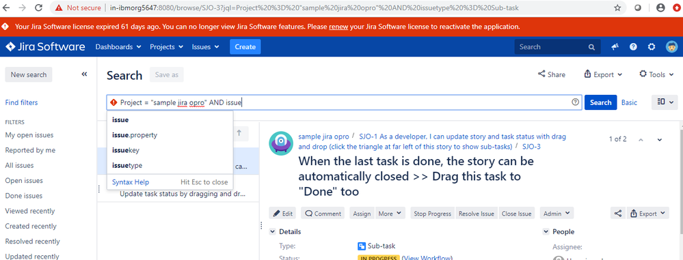The width and height of the screenshot is (683, 260).
Task: Click renew license link in banner
Action: pyautogui.click(x=338, y=27)
